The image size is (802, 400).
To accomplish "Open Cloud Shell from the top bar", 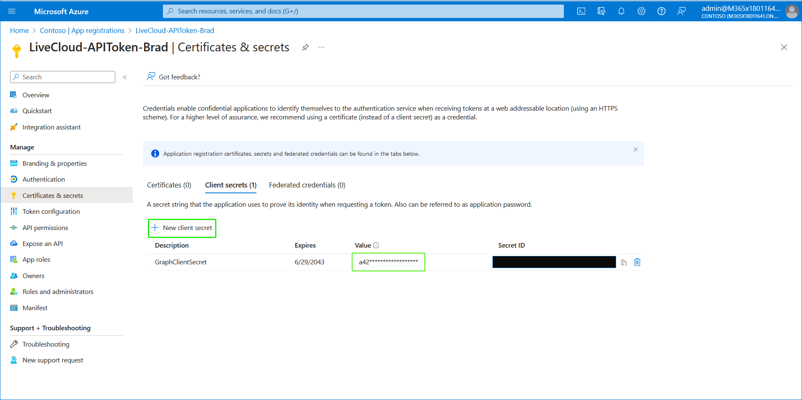I will pos(581,11).
